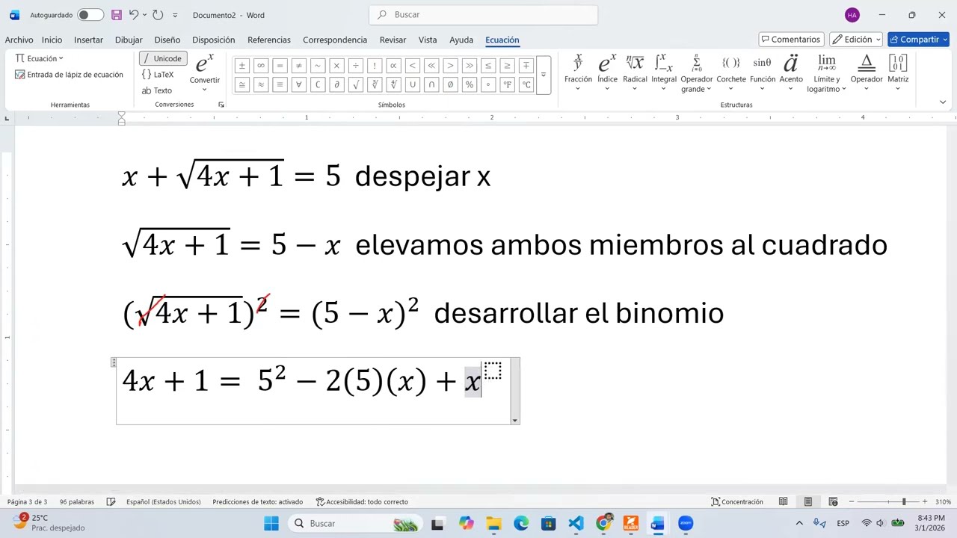The height and width of the screenshot is (538, 957).
Task: Click the Save icon in title bar
Action: [116, 15]
